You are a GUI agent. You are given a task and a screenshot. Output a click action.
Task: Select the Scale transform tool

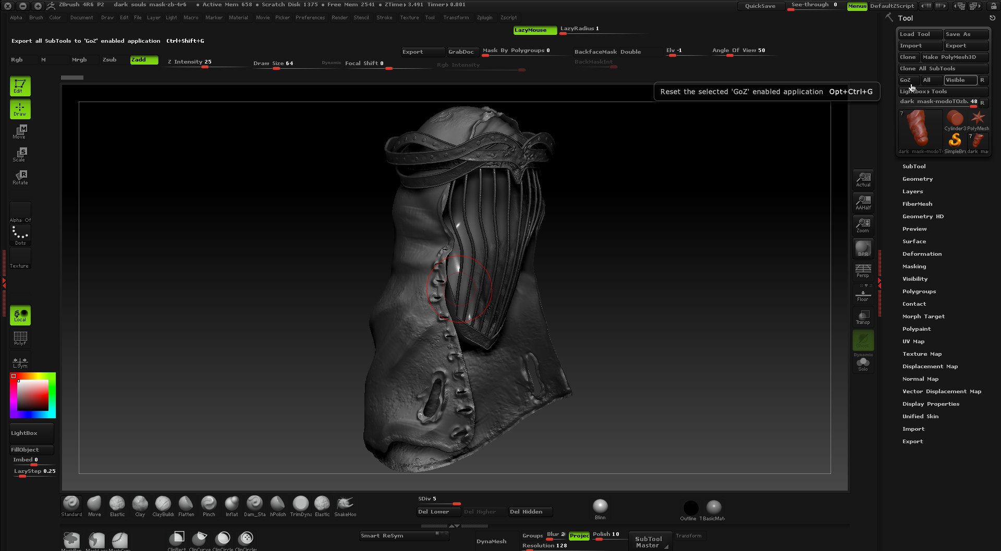point(20,154)
